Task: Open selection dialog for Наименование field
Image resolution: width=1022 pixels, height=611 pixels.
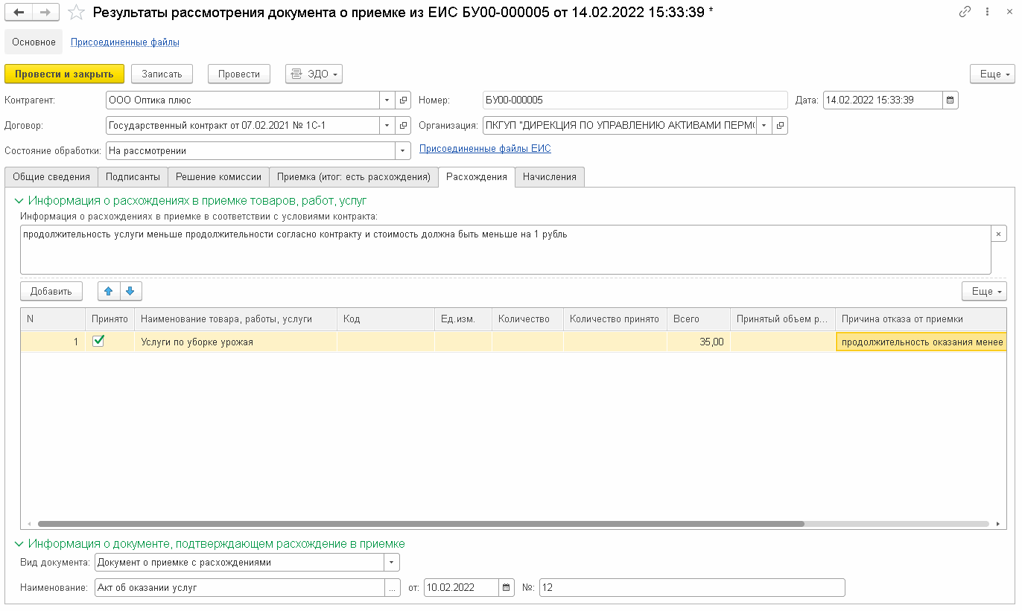Action: click(x=393, y=587)
